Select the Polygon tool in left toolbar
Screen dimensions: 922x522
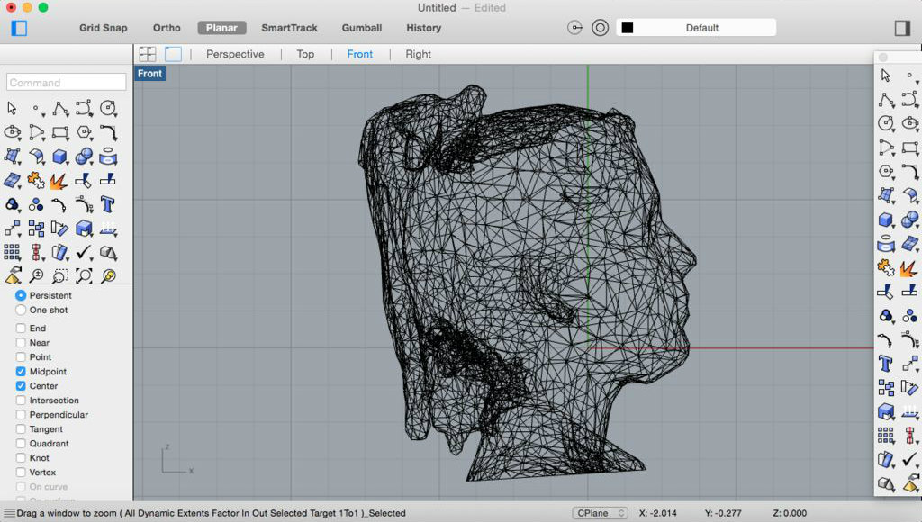click(84, 133)
